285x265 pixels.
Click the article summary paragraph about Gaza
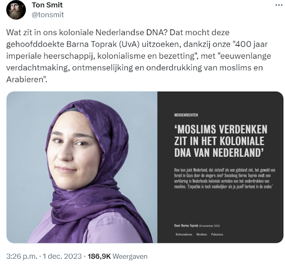[x=224, y=178]
